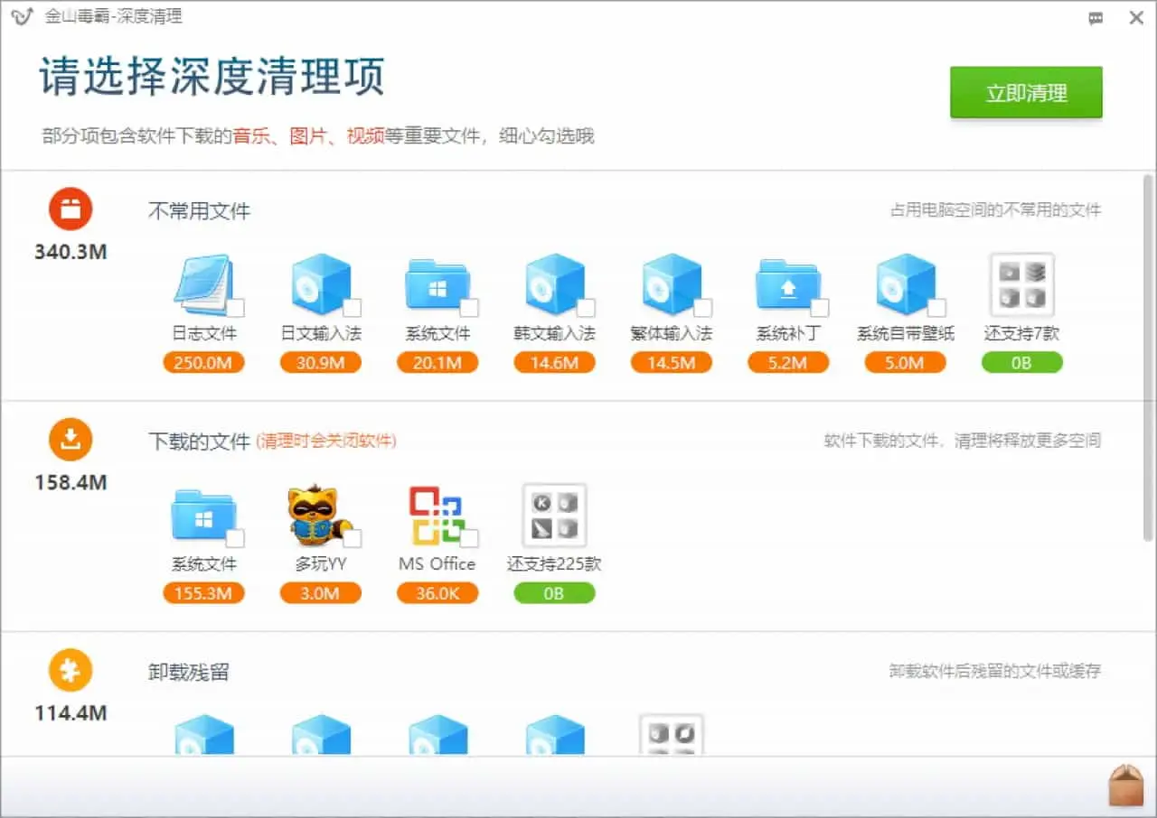Click the 多玩YY raccoon icon
Screen dimensions: 1157x818
pyautogui.click(x=318, y=516)
